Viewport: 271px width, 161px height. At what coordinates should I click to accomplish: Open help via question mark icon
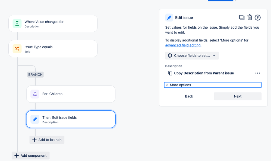pyautogui.click(x=257, y=18)
